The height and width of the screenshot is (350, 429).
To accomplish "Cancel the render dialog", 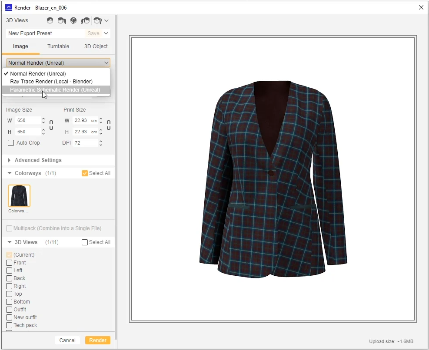I will pyautogui.click(x=67, y=340).
